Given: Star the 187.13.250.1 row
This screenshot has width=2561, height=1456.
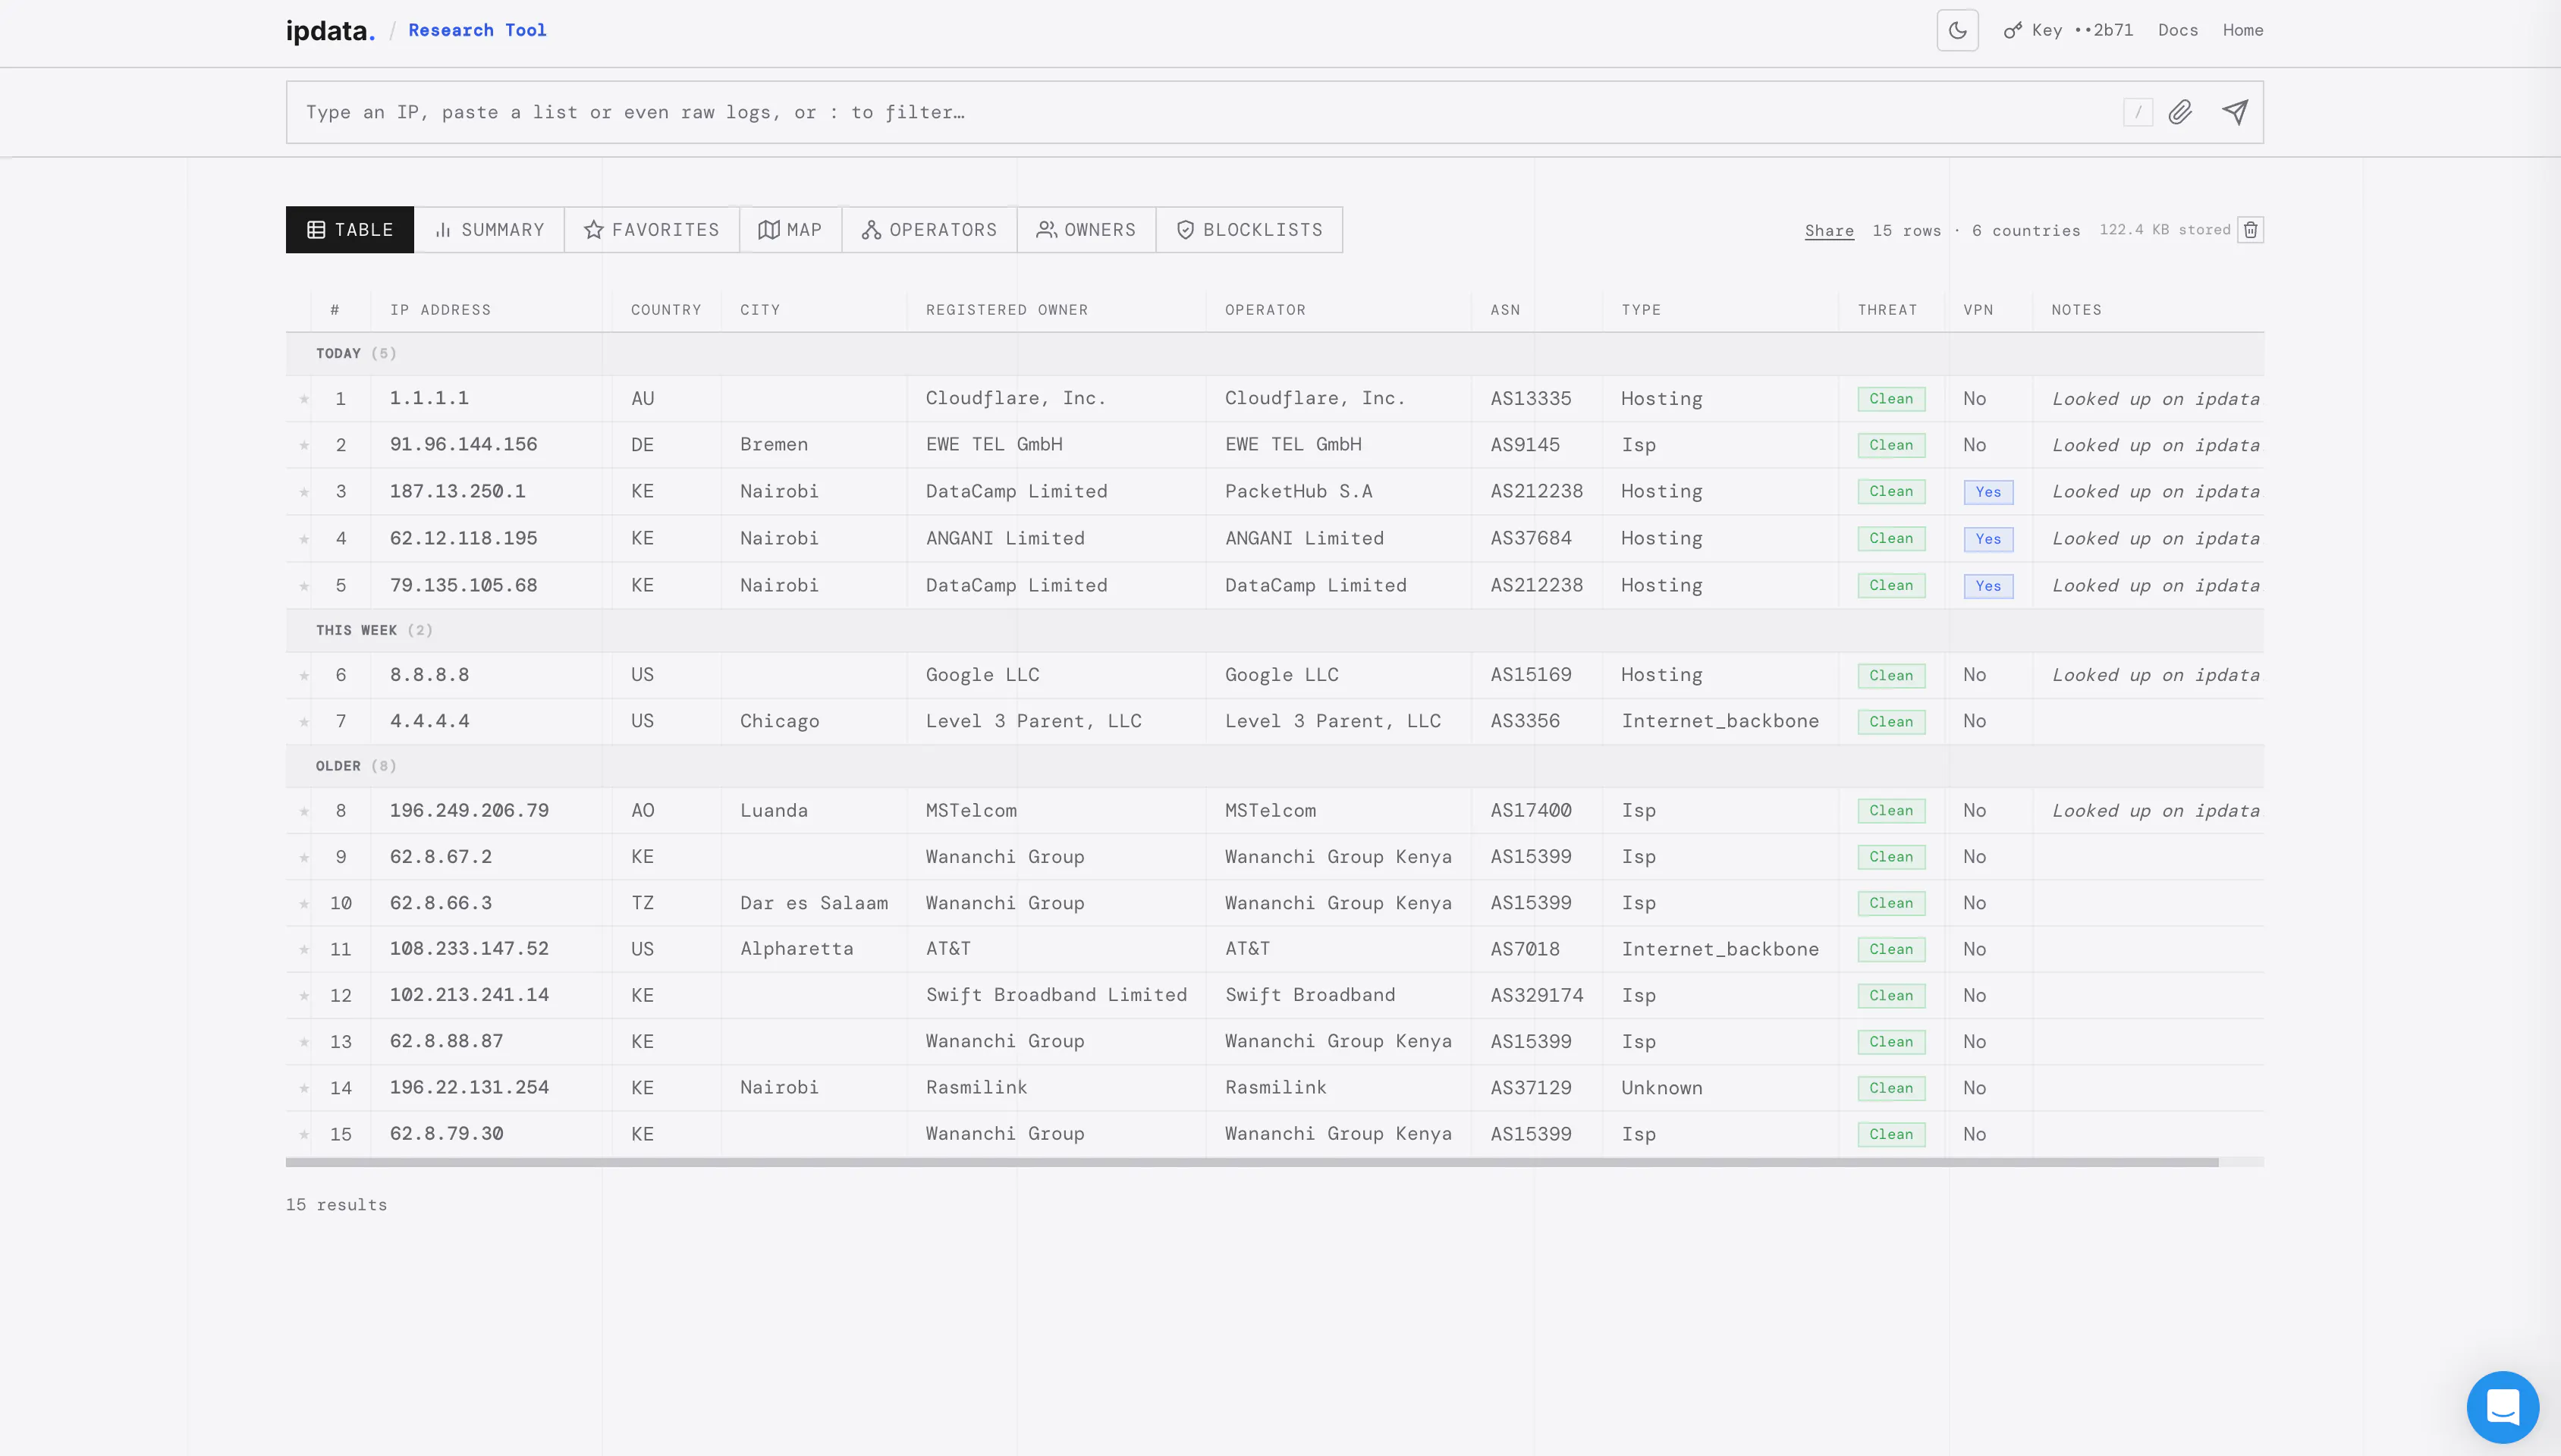Looking at the screenshot, I should (x=304, y=492).
